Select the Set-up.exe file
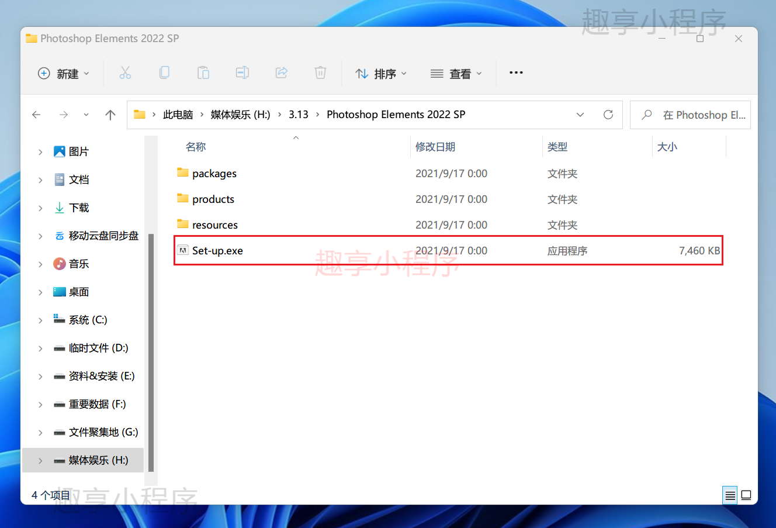This screenshot has width=776, height=528. [x=217, y=251]
